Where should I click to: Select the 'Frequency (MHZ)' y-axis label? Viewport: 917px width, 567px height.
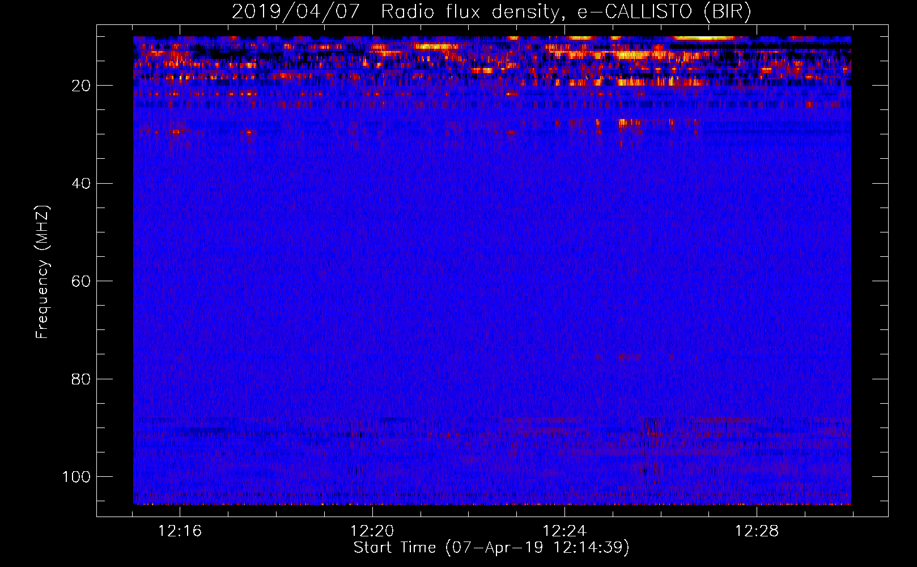[43, 272]
